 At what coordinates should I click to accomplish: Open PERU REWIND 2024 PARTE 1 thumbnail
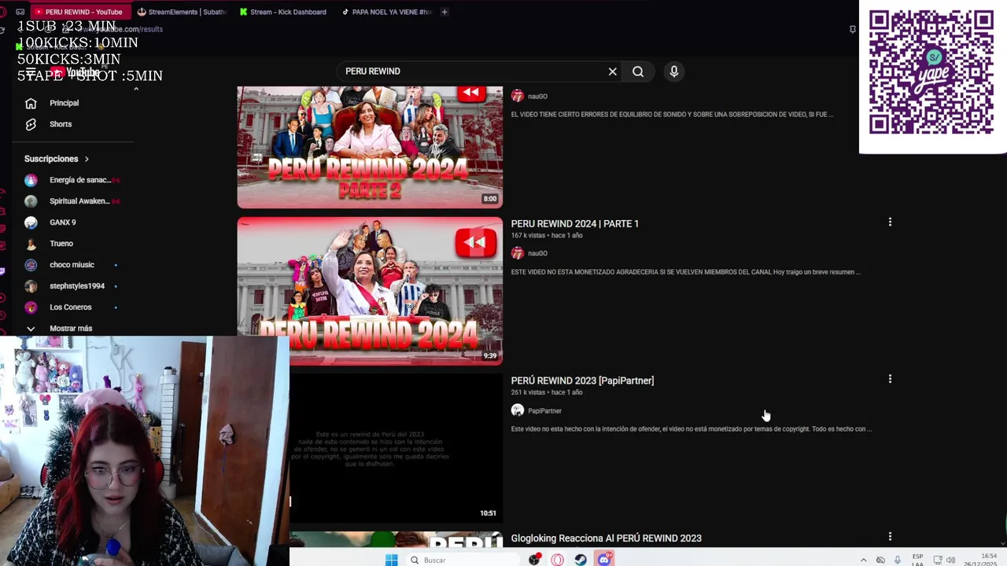[370, 291]
